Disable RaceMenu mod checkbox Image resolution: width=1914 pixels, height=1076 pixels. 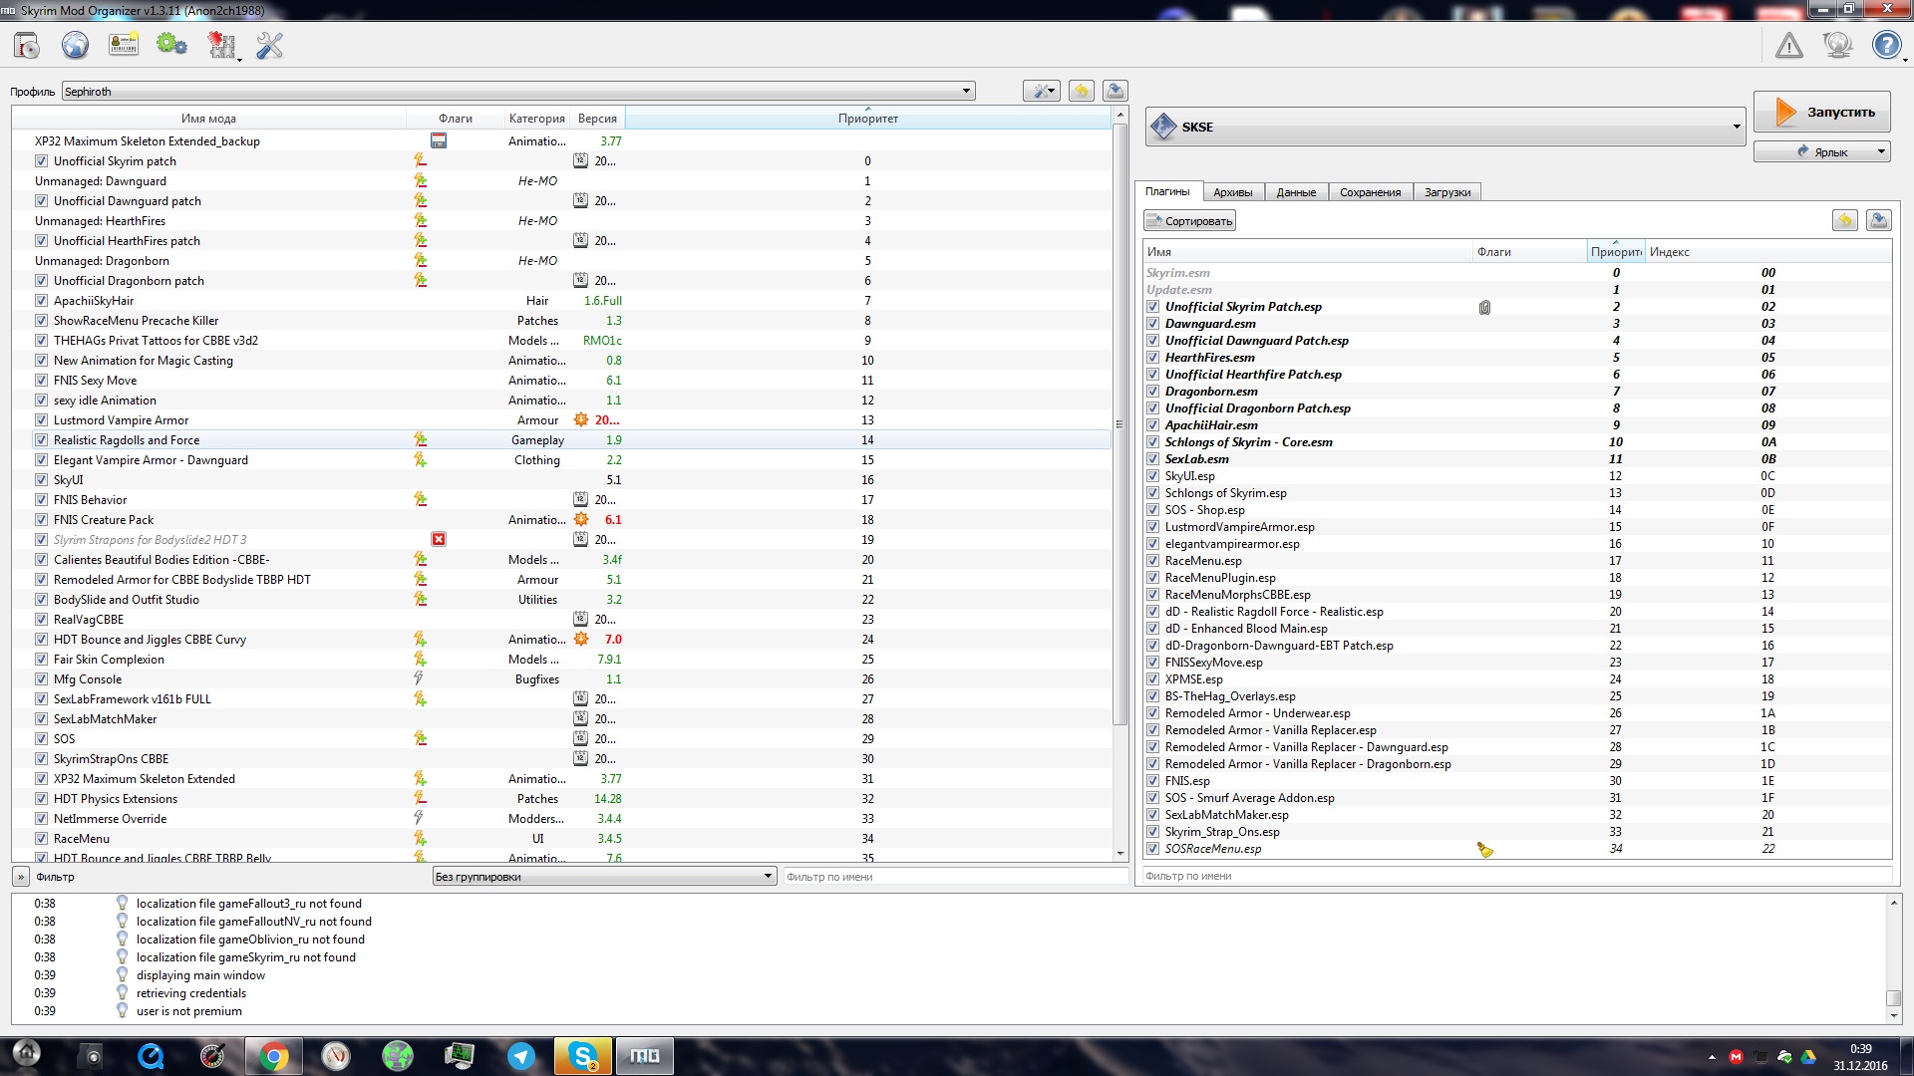[41, 838]
